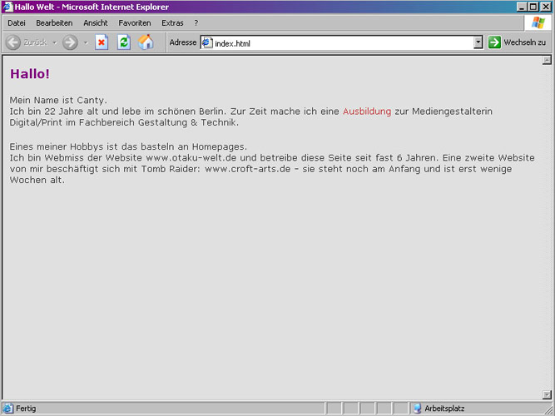Open the Home page house icon

tap(146, 42)
